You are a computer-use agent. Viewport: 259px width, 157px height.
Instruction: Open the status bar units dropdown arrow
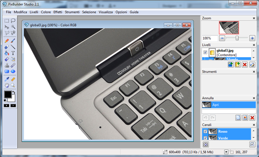coord(226,152)
